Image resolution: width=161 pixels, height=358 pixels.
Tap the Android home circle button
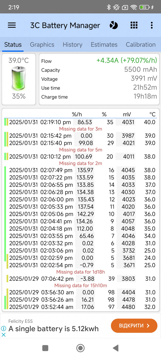(80, 348)
